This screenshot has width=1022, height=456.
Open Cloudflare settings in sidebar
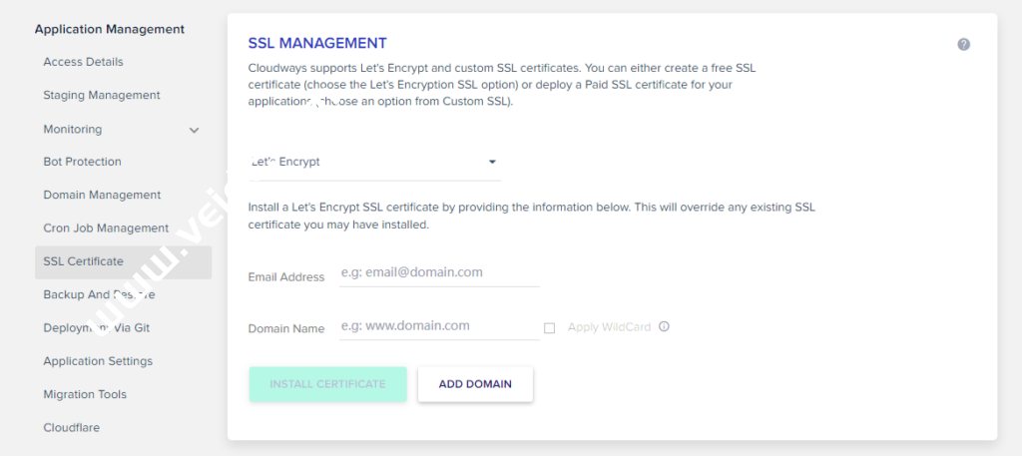[x=72, y=427]
